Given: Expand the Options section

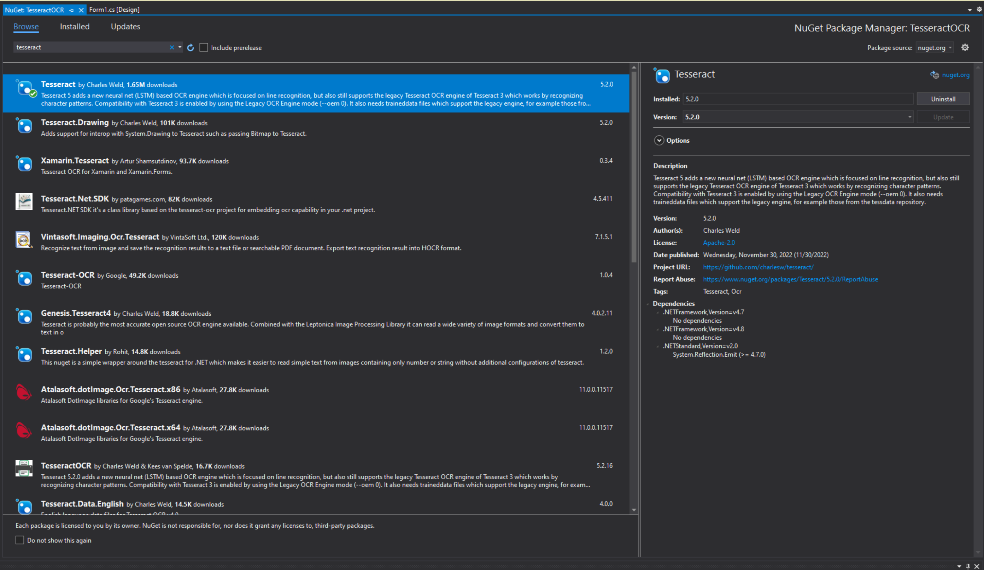Looking at the screenshot, I should (x=659, y=141).
